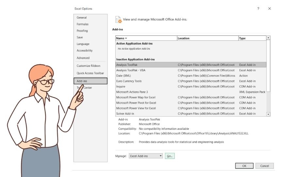The width and height of the screenshot is (294, 177).
Task: Sort add-ins by Type column header
Action: coord(253,38)
